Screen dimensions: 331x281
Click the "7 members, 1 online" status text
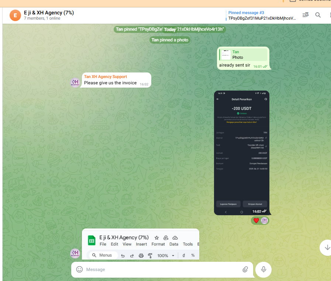41,18
